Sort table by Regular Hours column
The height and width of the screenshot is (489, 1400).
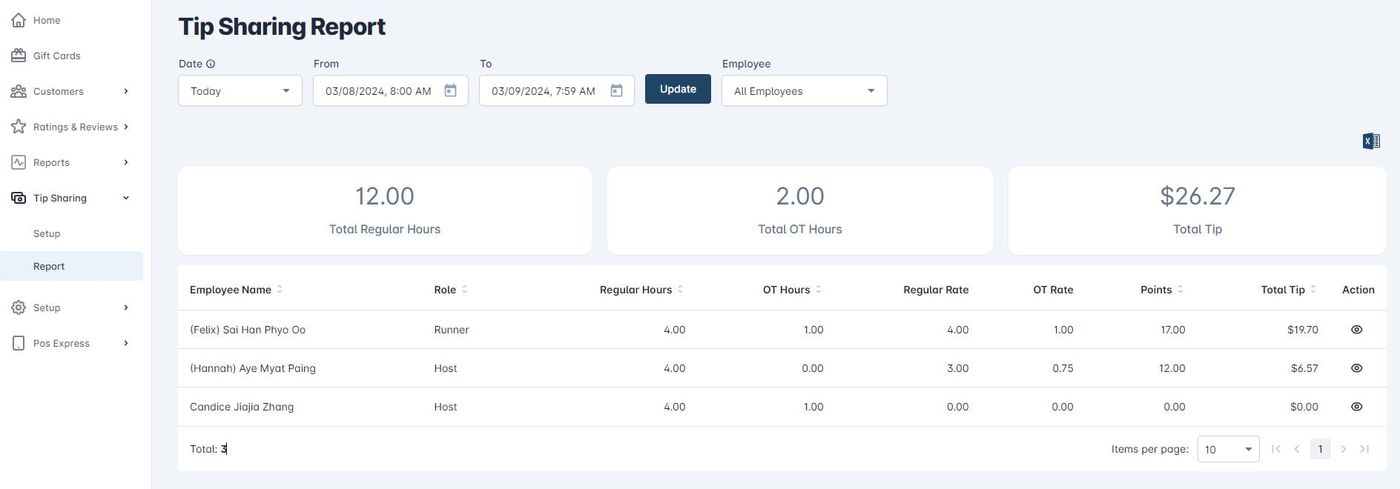click(680, 290)
